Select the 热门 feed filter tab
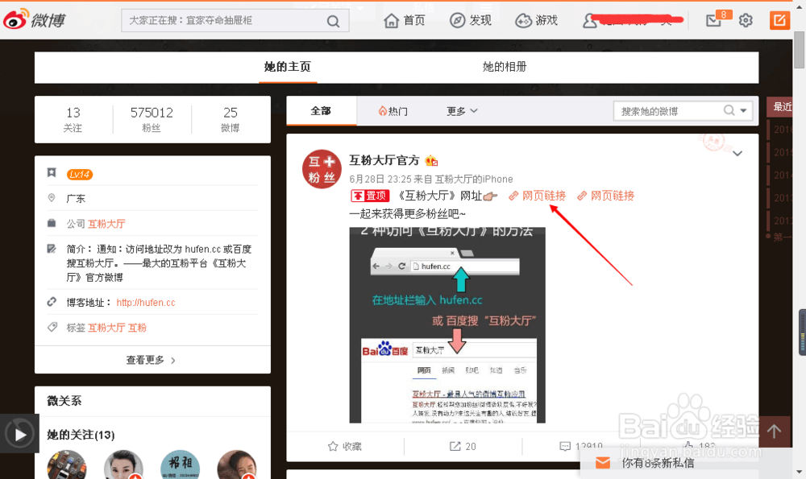This screenshot has width=806, height=479. [393, 111]
